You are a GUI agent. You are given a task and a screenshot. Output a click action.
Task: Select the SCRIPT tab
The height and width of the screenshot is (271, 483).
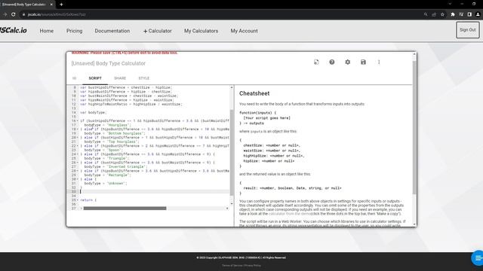point(95,78)
